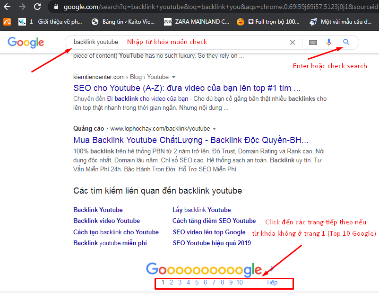Click 'kiemtiencenter.com › Blog › Youtube' breadcrumb
This screenshot has height=293, width=379.
tap(121, 77)
